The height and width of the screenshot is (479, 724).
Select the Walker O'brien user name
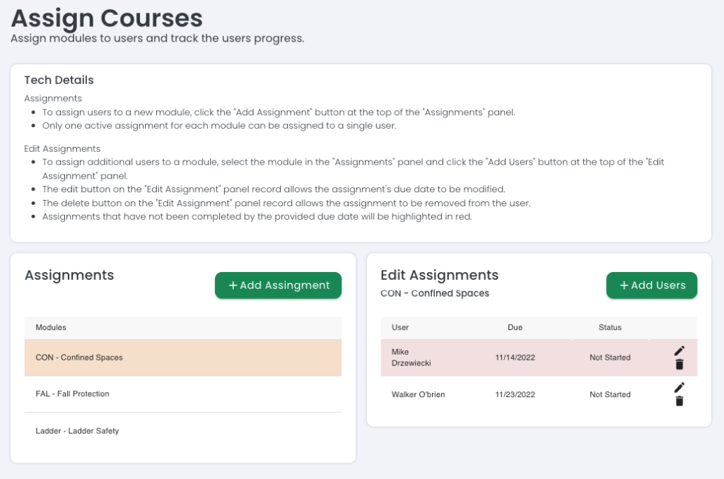[x=418, y=394]
